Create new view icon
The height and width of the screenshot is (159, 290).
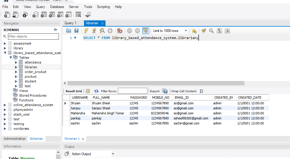(x=52, y=14)
